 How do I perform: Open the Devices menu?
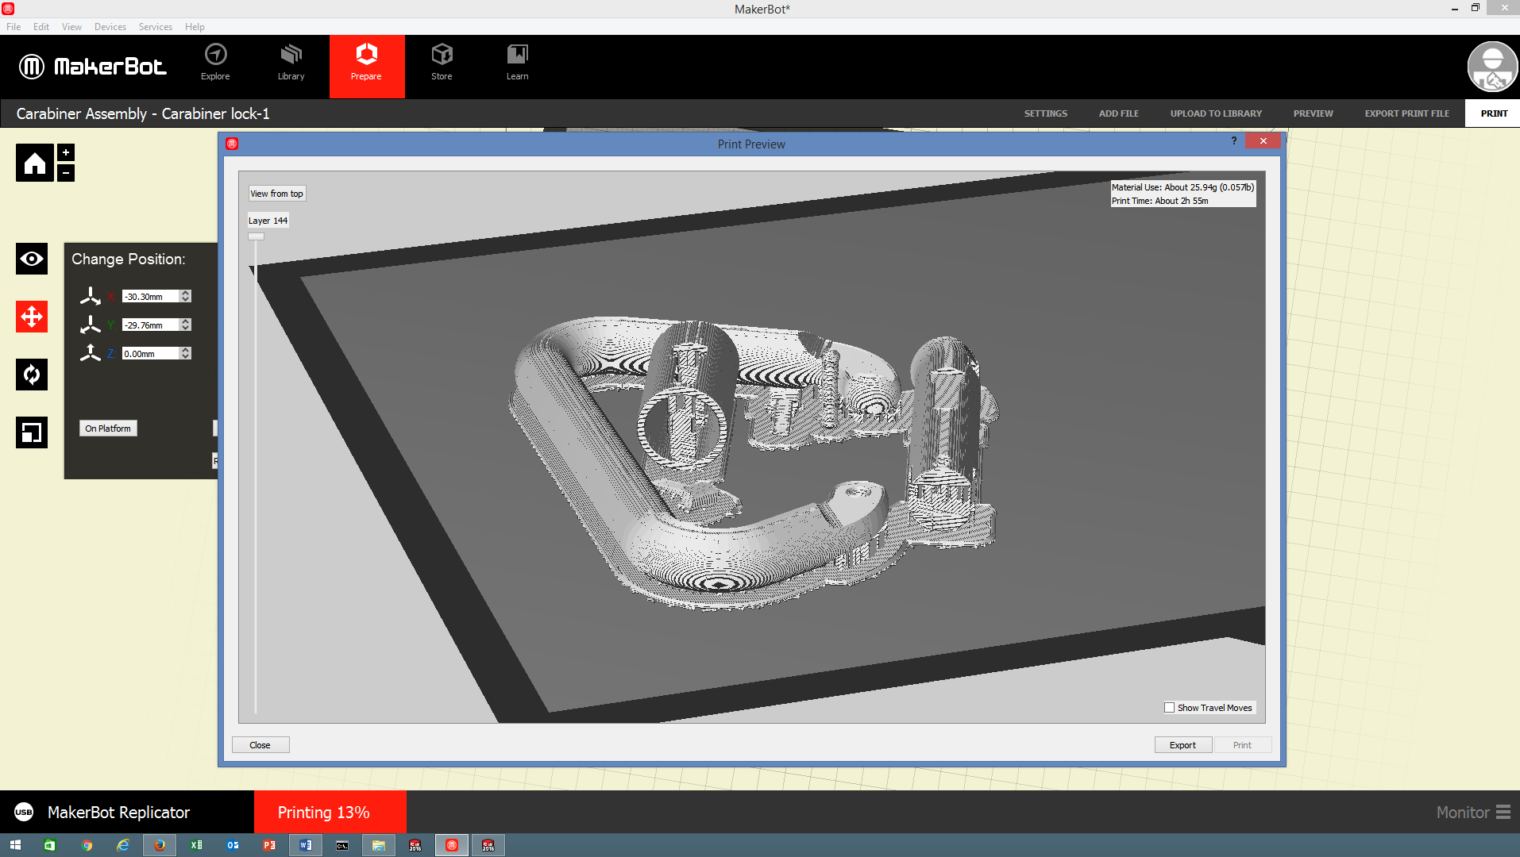click(x=110, y=26)
